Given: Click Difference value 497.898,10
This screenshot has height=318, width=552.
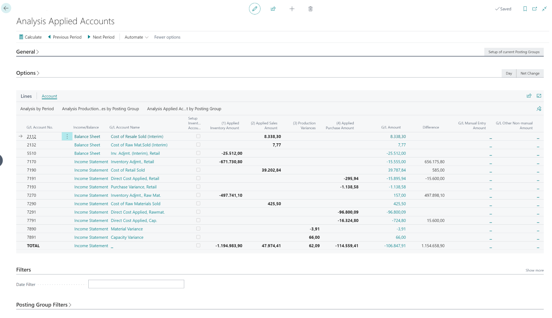Looking at the screenshot, I should (x=434, y=195).
